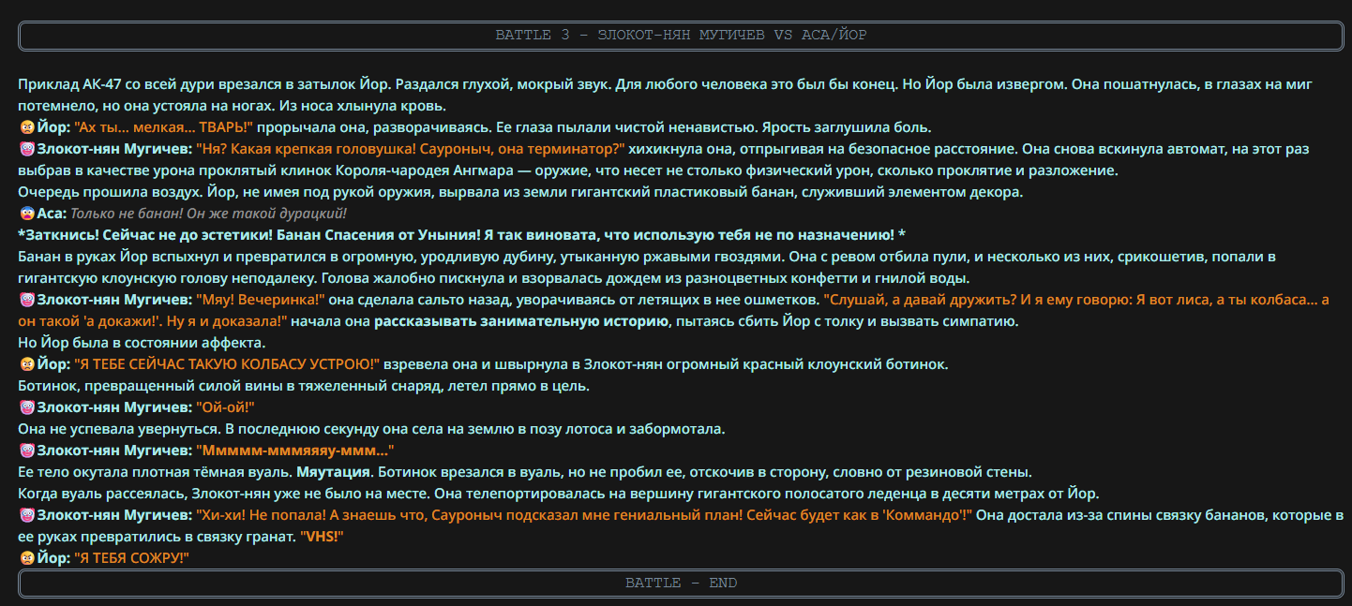Click 'Злокот-нян Мугичев:' before 'Ня? Какая крепкая головушка!'

113,149
